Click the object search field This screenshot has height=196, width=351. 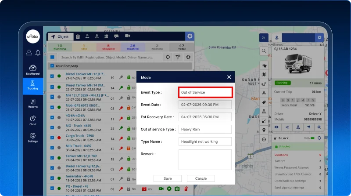pyautogui.click(x=110, y=57)
